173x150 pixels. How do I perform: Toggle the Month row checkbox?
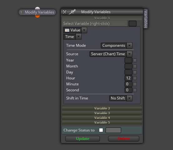tap(135, 66)
